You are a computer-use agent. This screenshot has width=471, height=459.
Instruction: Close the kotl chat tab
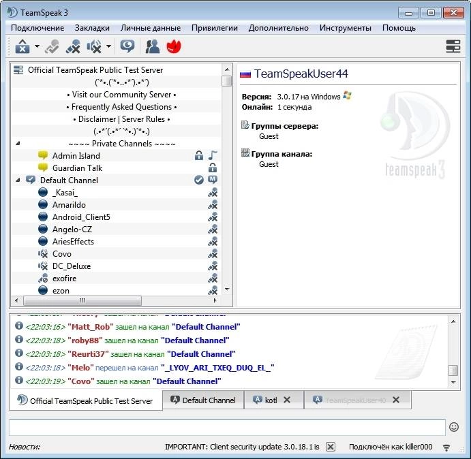tap(287, 400)
